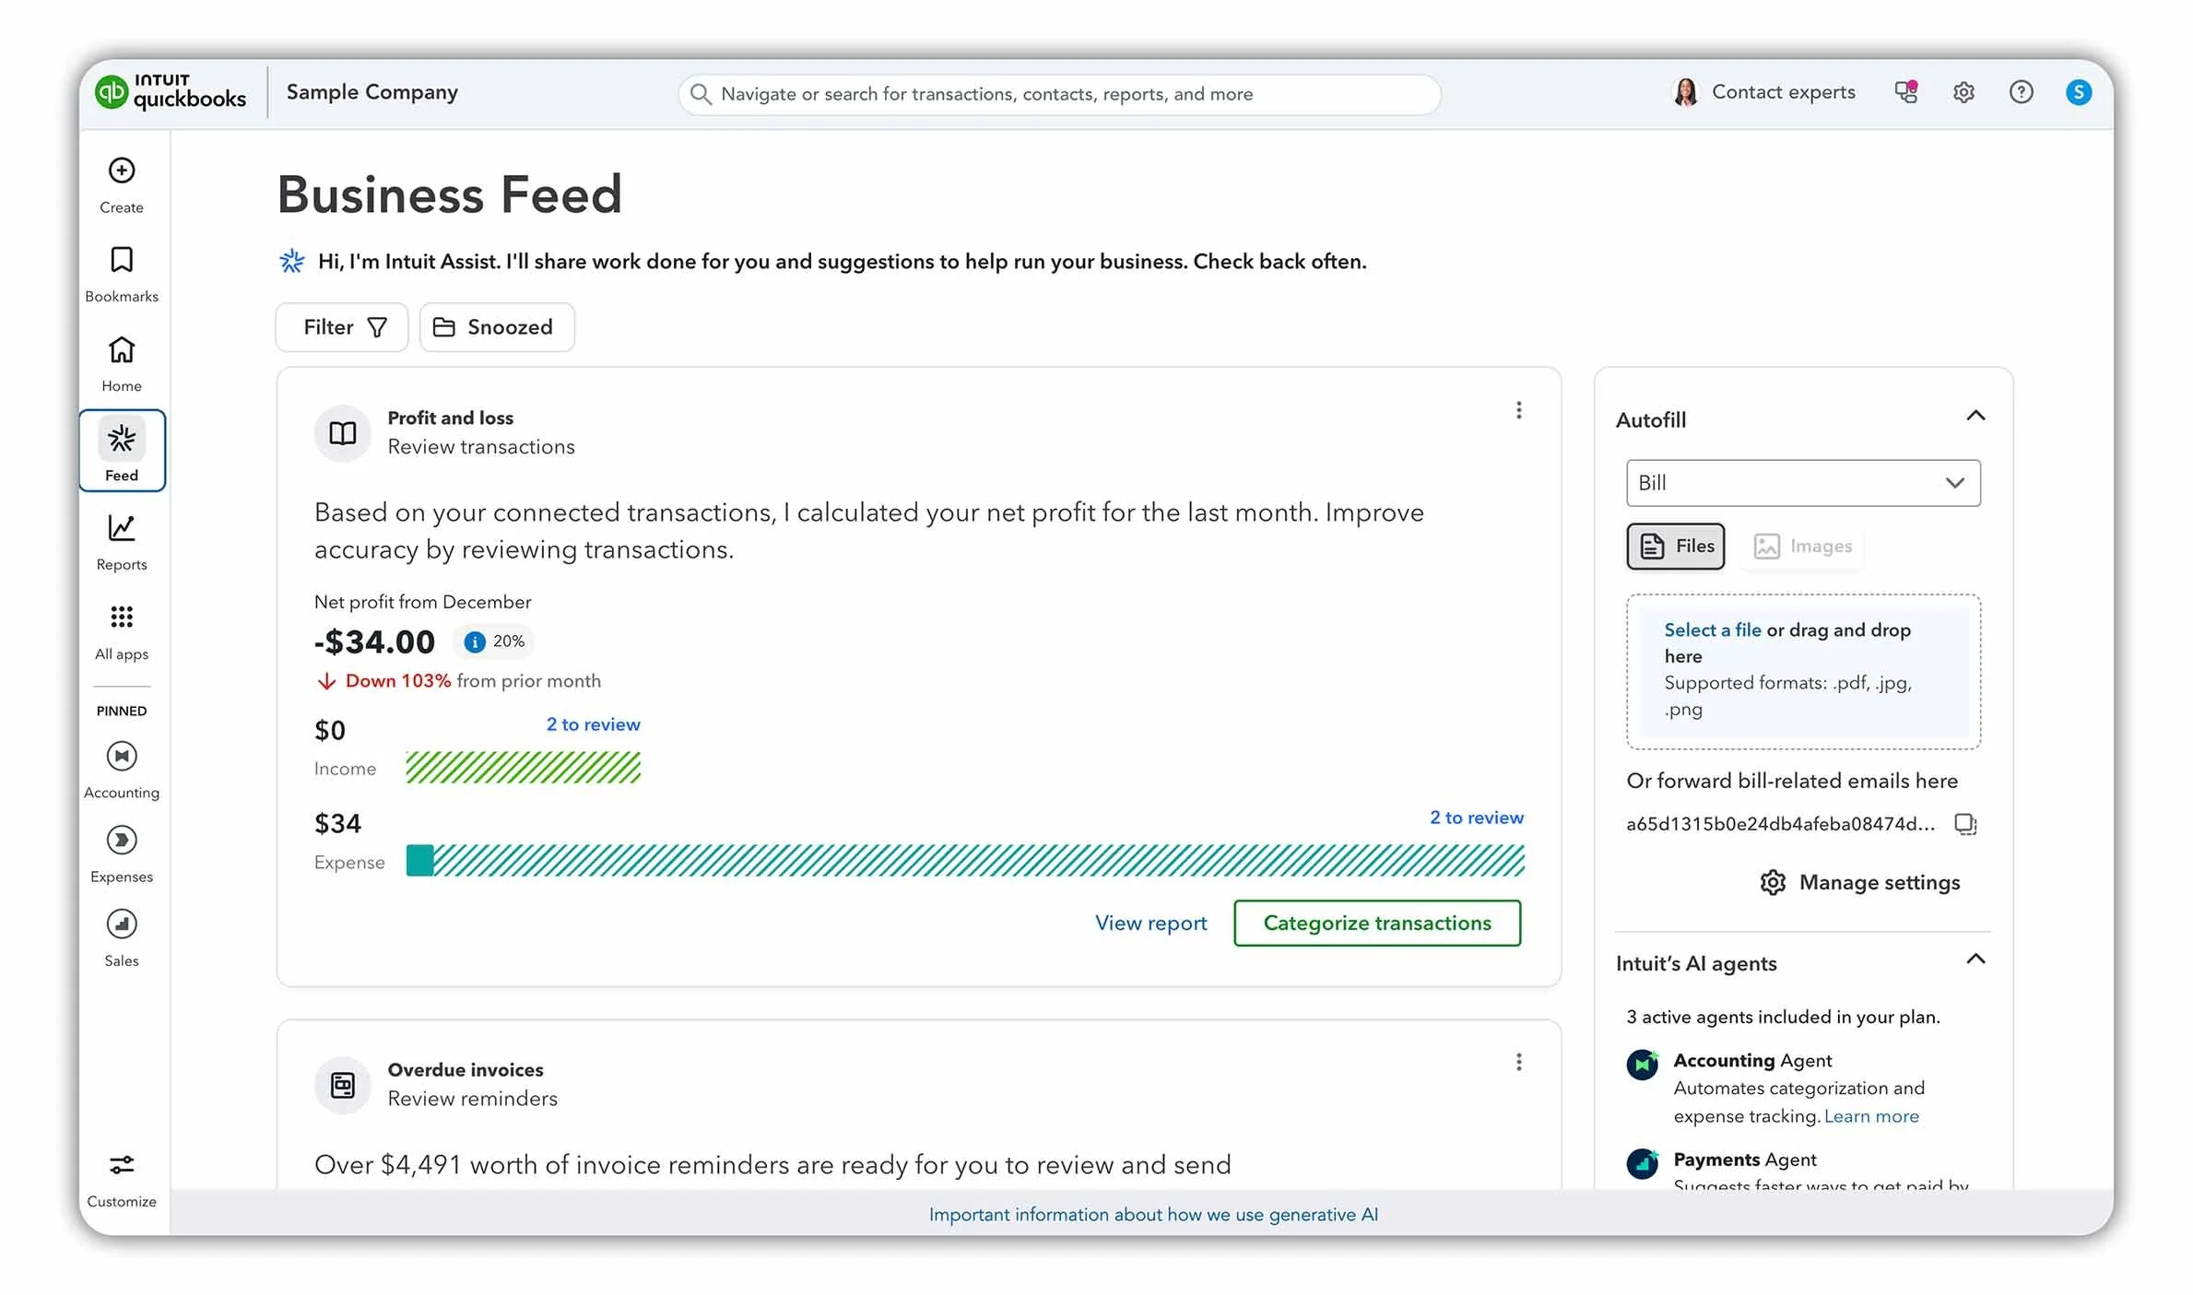Viewport: 2193px width, 1295px height.
Task: Go to Home in the sidebar
Action: click(122, 364)
